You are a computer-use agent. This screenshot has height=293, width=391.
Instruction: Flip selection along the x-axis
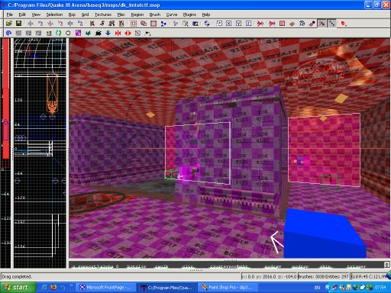[x=31, y=24]
